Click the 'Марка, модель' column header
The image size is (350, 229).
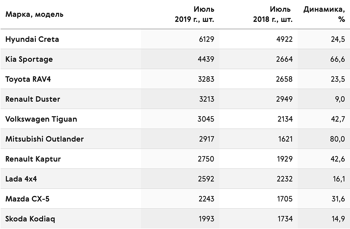(x=34, y=15)
